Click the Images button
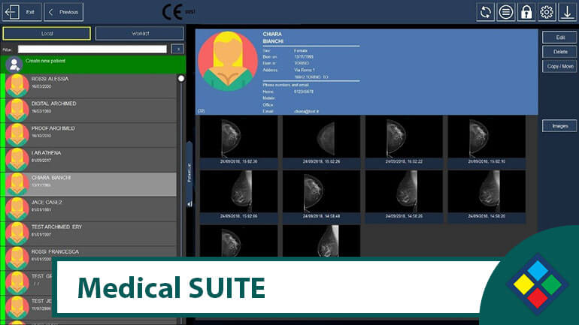Screen dimensions: 579x325 (x=559, y=126)
